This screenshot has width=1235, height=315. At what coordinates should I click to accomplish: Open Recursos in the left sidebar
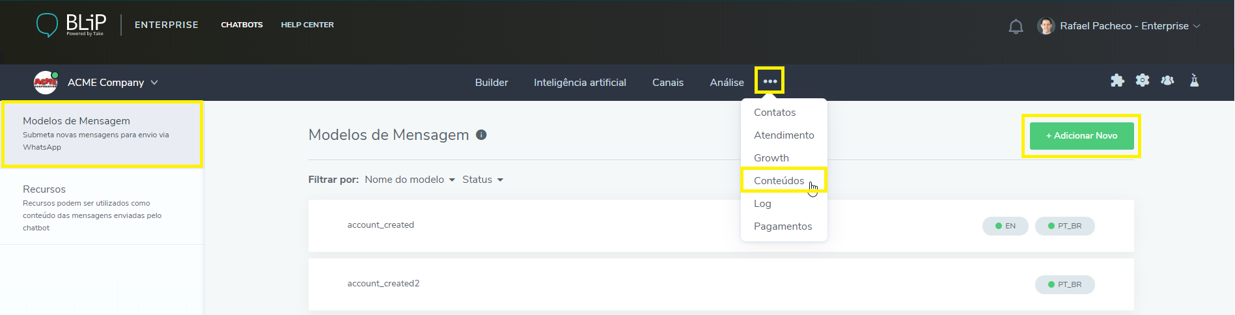[x=44, y=189]
